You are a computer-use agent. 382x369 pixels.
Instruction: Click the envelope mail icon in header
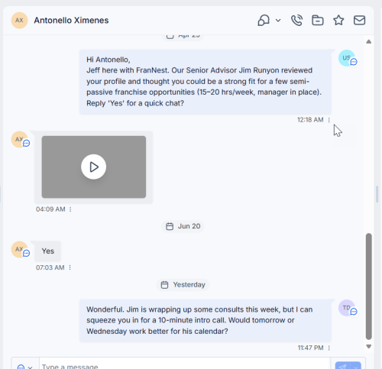coord(359,21)
